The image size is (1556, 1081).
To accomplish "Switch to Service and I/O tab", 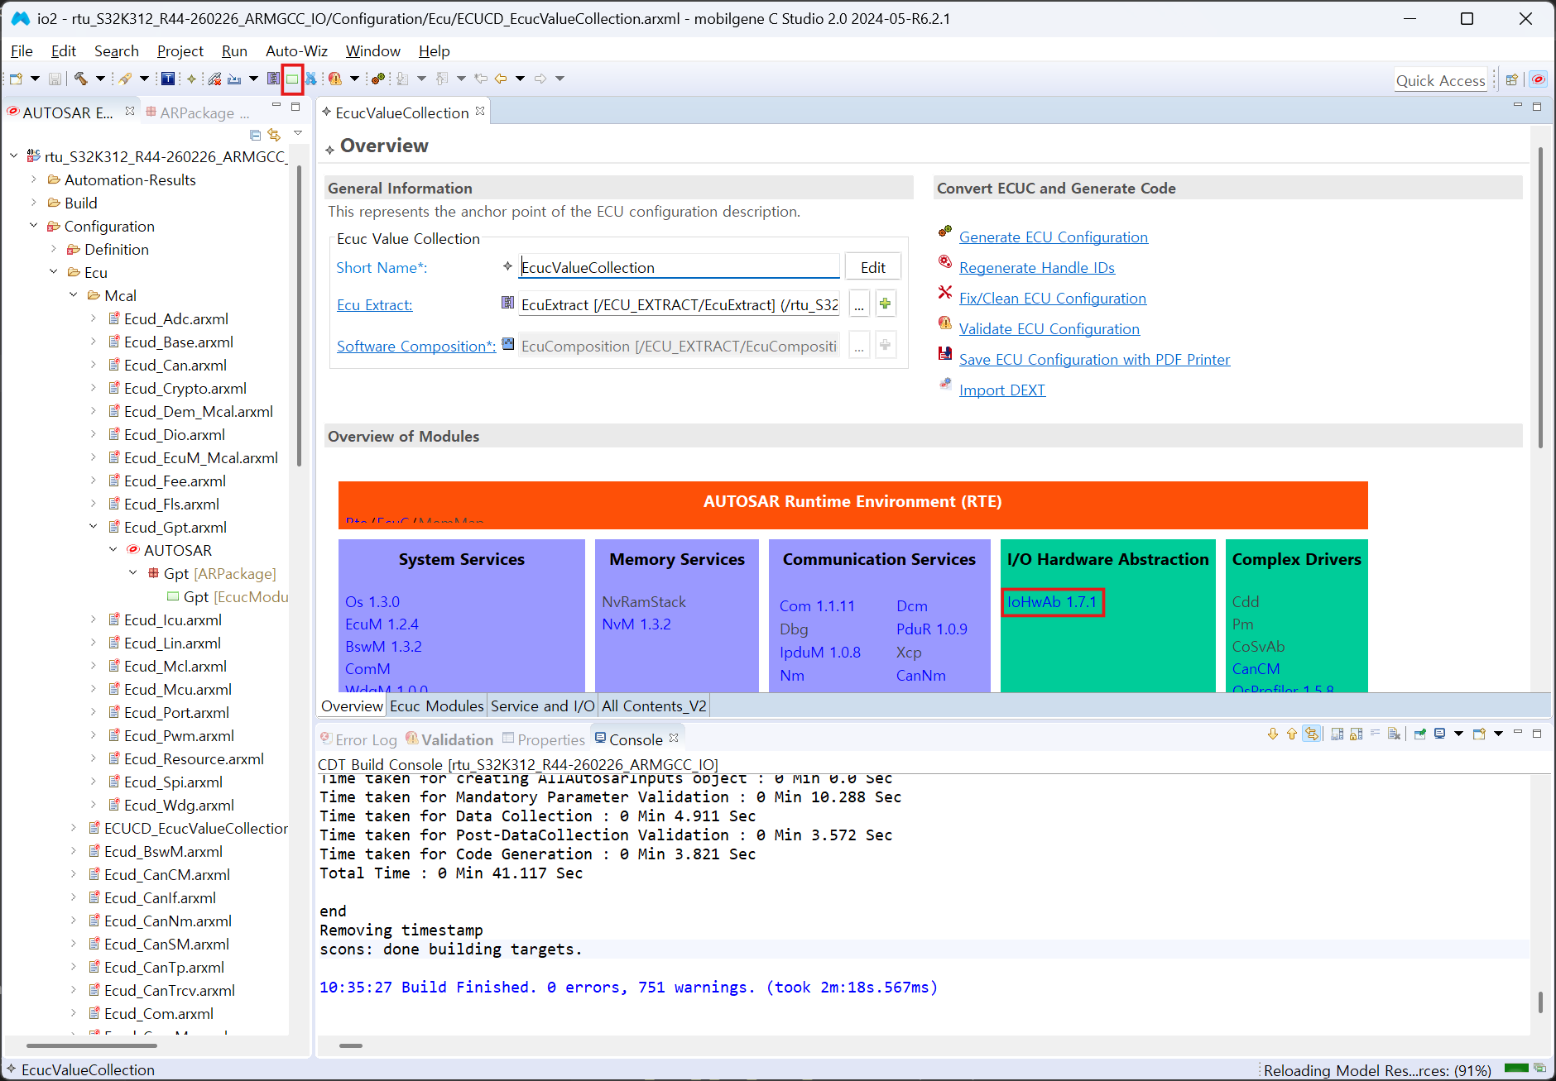I will 542,706.
